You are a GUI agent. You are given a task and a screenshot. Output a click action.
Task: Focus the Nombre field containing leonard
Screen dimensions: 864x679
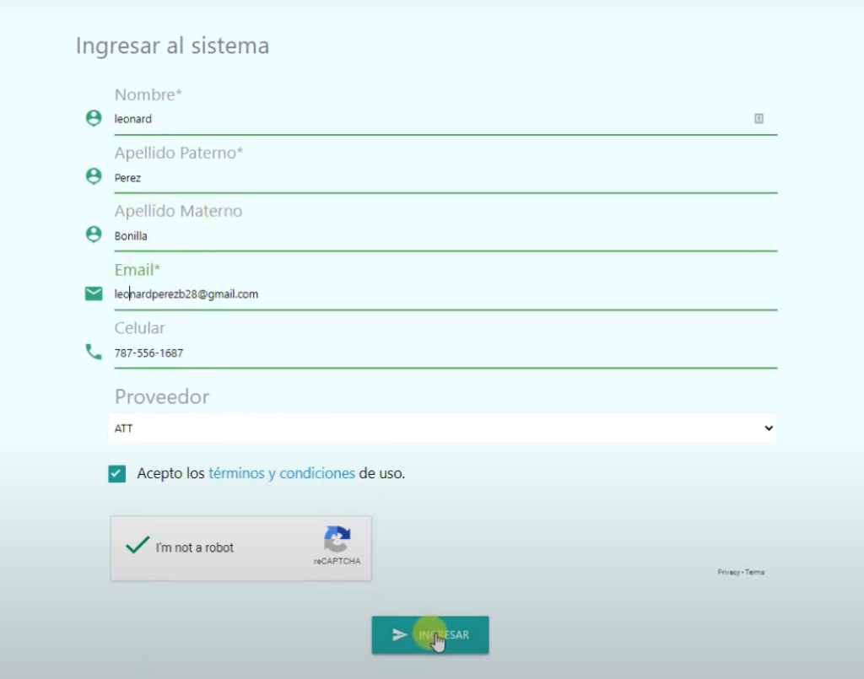coord(422,119)
